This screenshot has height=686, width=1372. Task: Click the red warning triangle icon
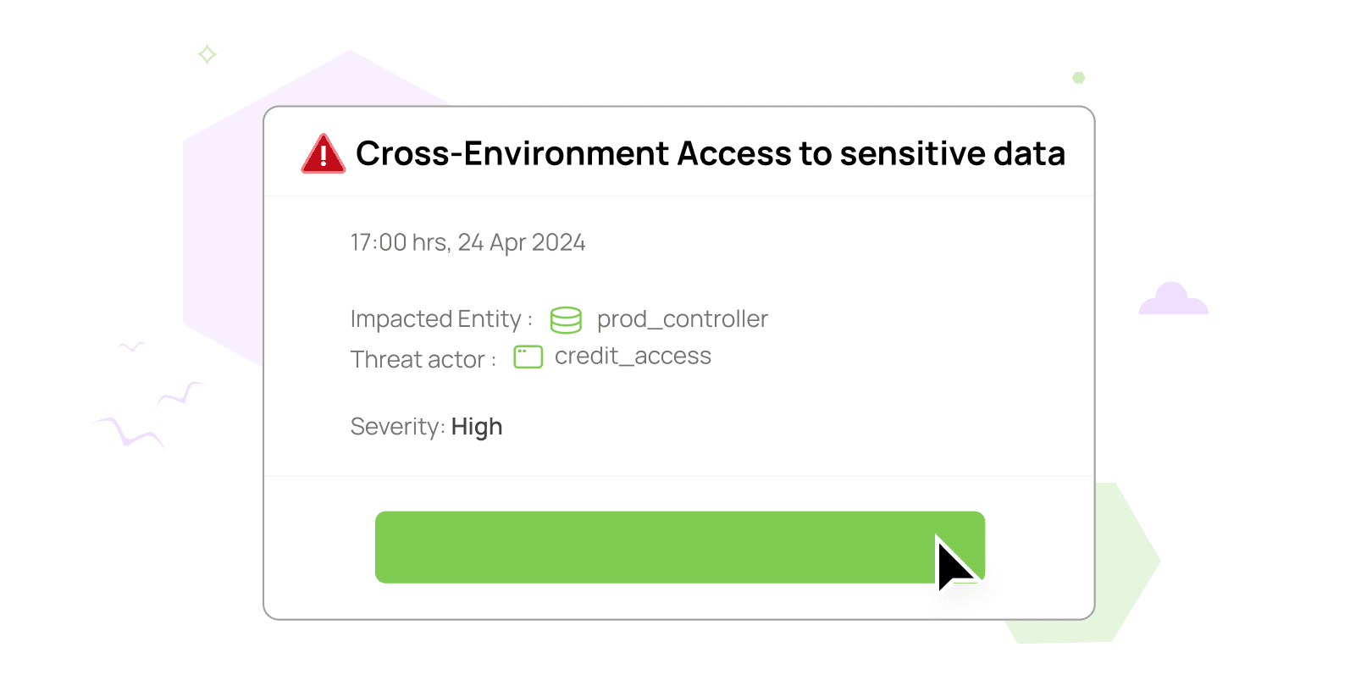point(323,155)
